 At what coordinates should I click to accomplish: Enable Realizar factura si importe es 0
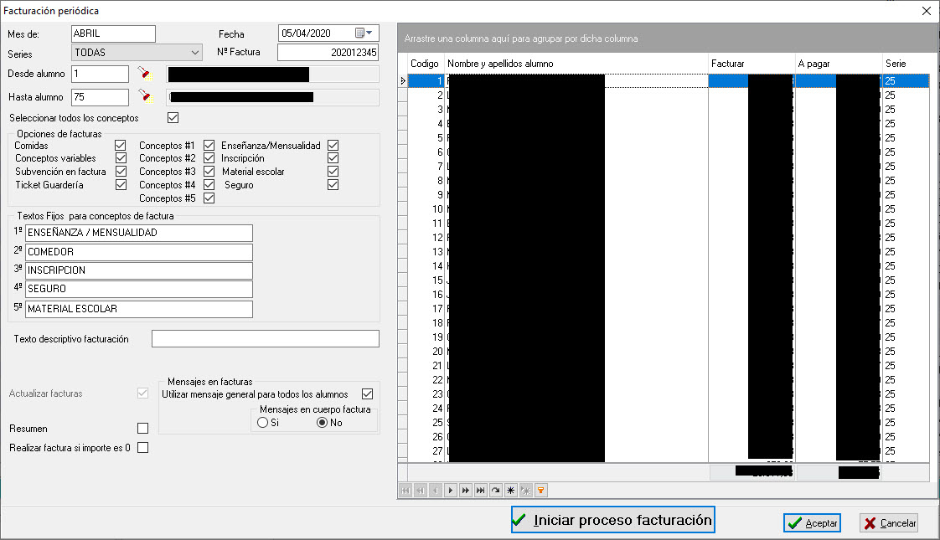[142, 447]
